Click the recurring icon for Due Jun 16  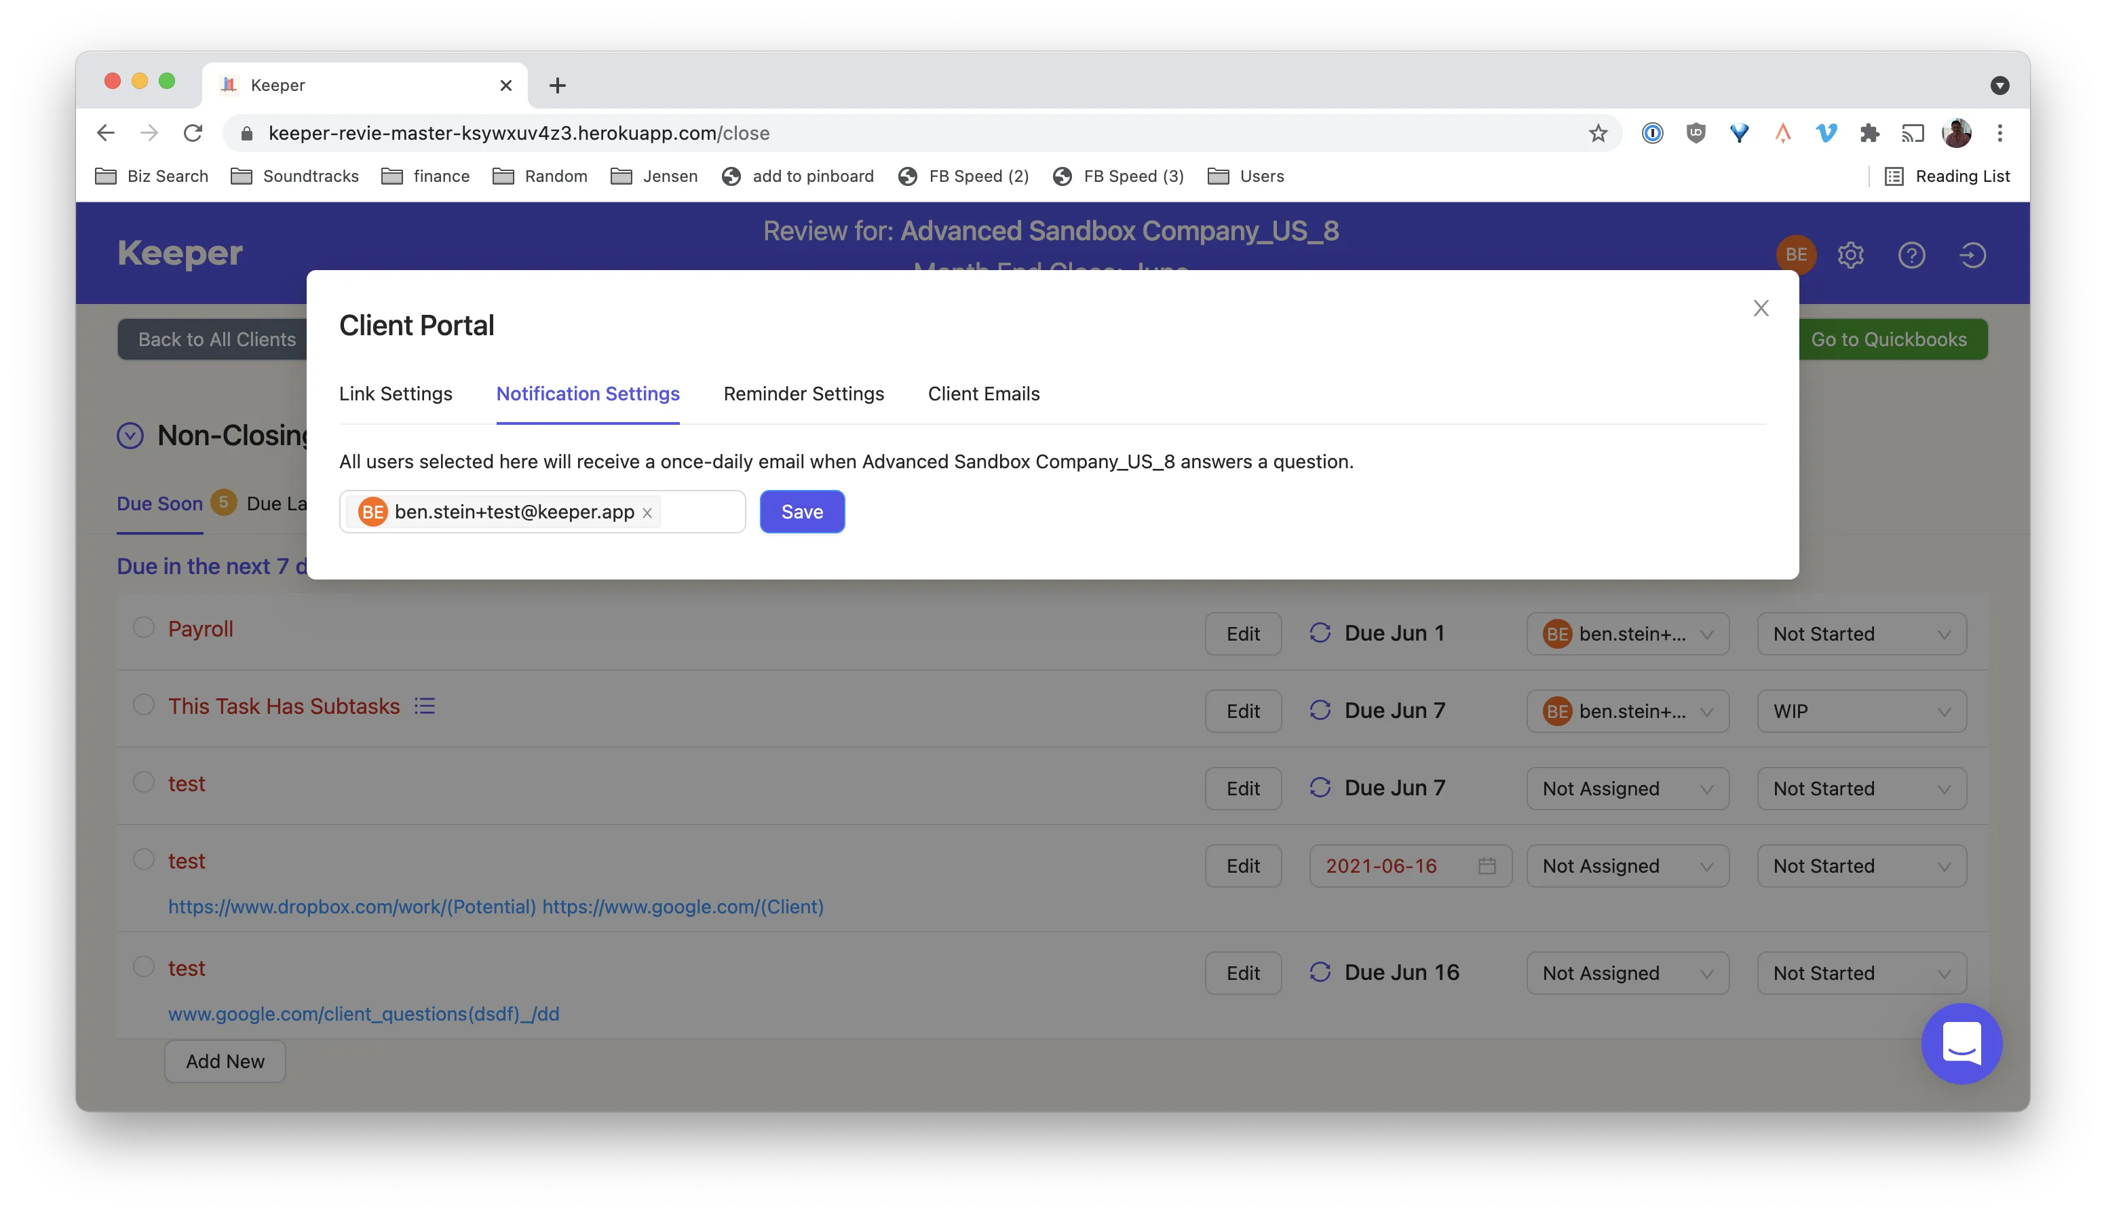[x=1320, y=971]
